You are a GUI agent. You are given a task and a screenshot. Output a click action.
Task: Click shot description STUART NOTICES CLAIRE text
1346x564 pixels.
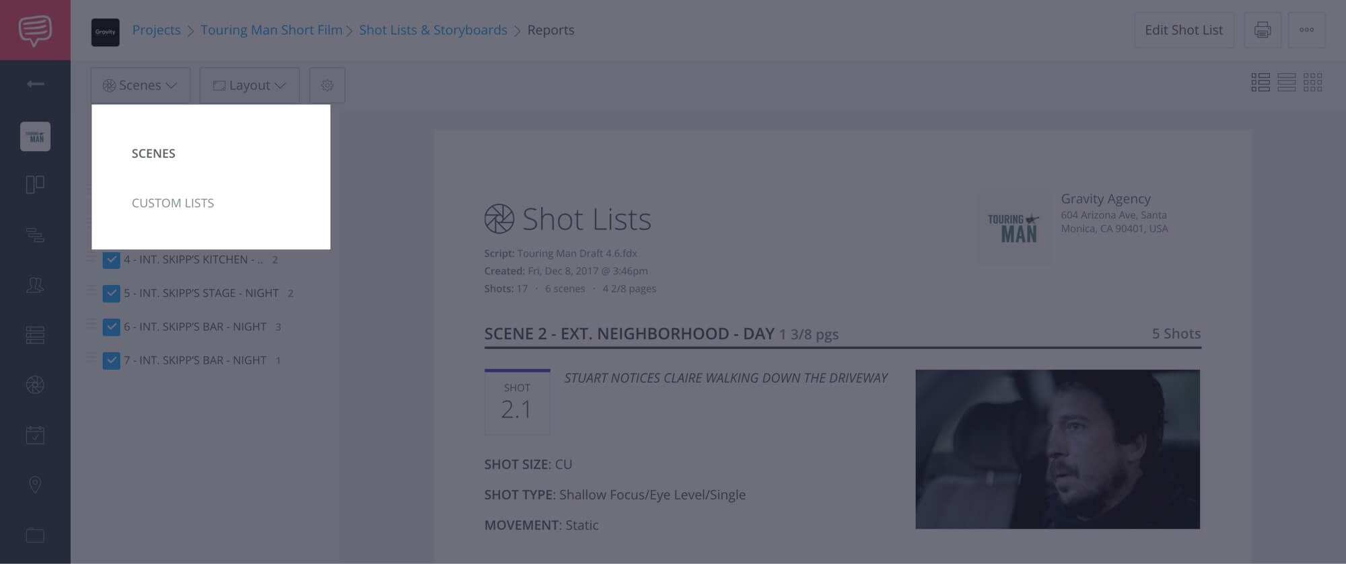[725, 378]
